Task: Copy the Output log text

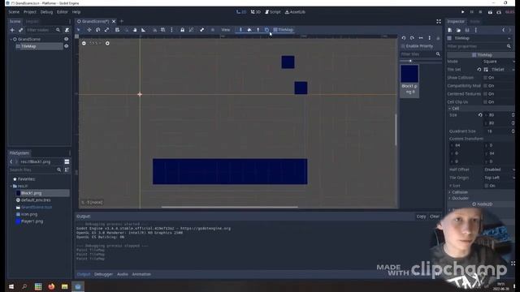Action: pyautogui.click(x=421, y=217)
